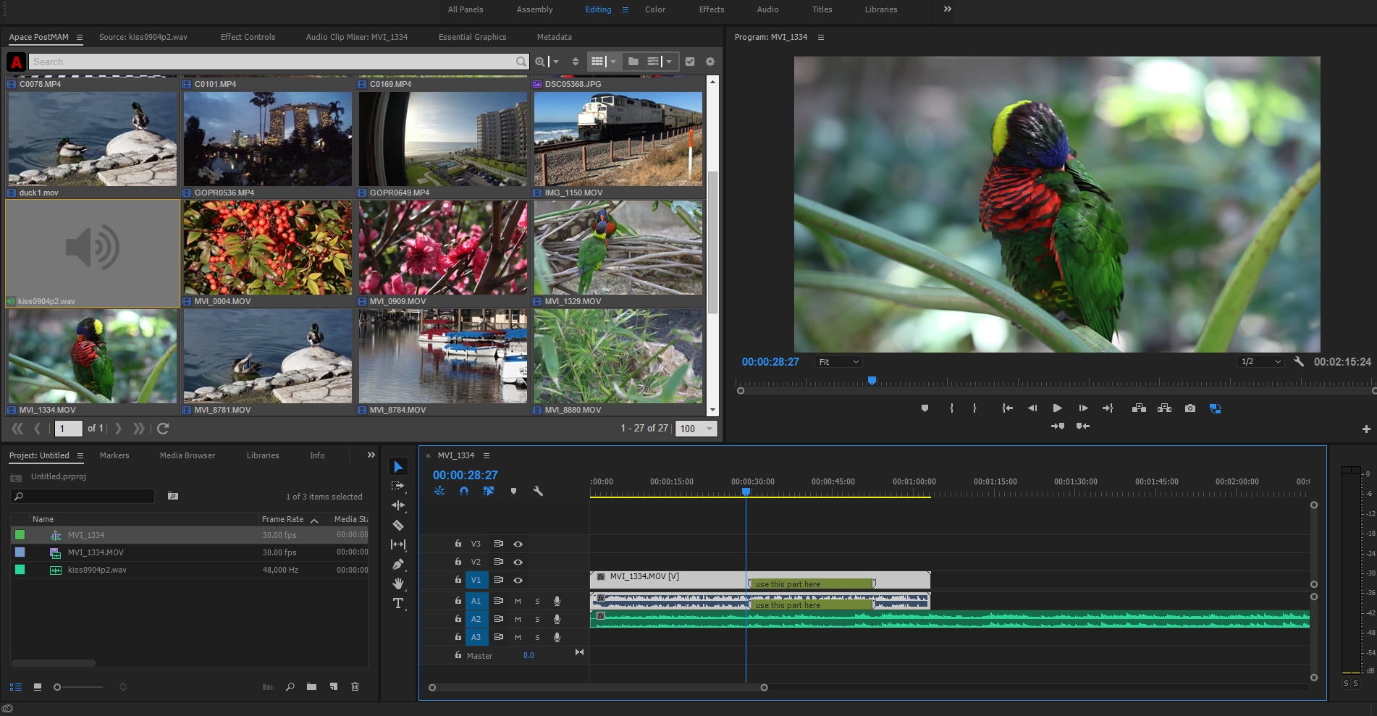Screen dimensions: 1377x716
Task: Open the 1/2 playback resolution dropdown
Action: (x=1260, y=361)
